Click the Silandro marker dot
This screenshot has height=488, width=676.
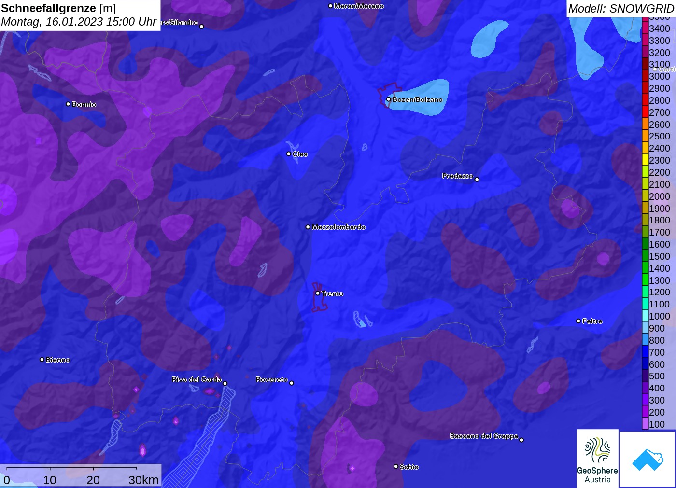[x=202, y=27]
